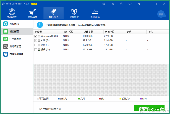Click the 文档 (F:) drive name
The image size is (170, 114).
45,45
